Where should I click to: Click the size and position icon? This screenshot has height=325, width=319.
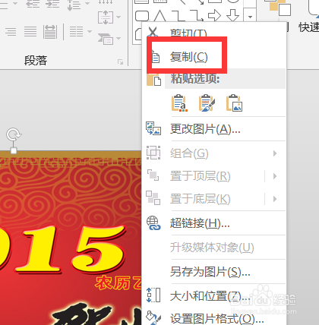tap(153, 295)
